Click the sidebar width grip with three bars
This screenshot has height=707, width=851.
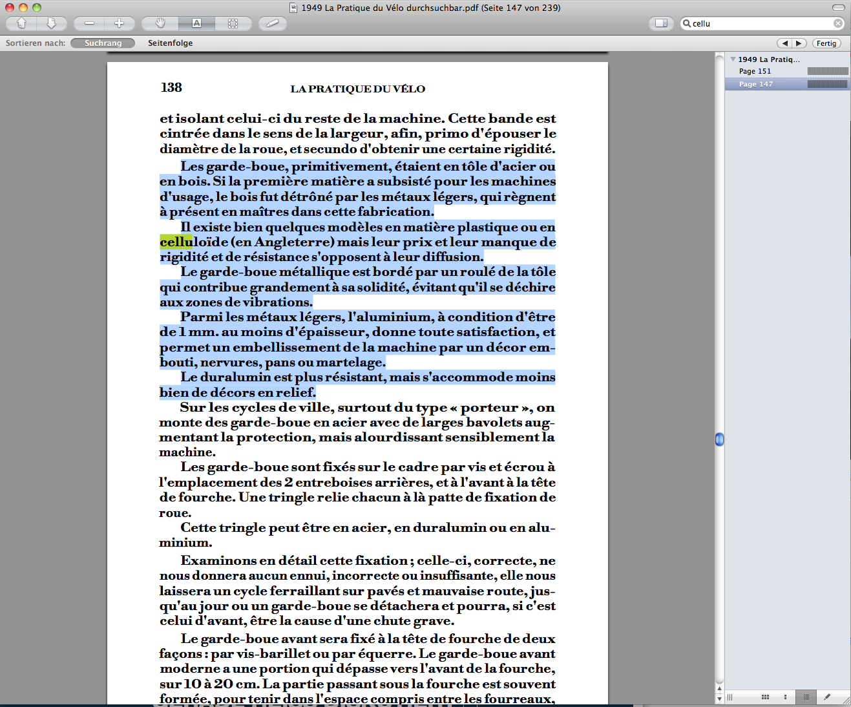730,697
